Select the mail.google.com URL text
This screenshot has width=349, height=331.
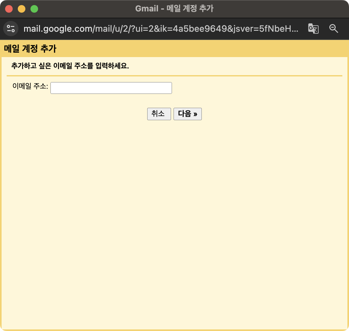click(161, 29)
